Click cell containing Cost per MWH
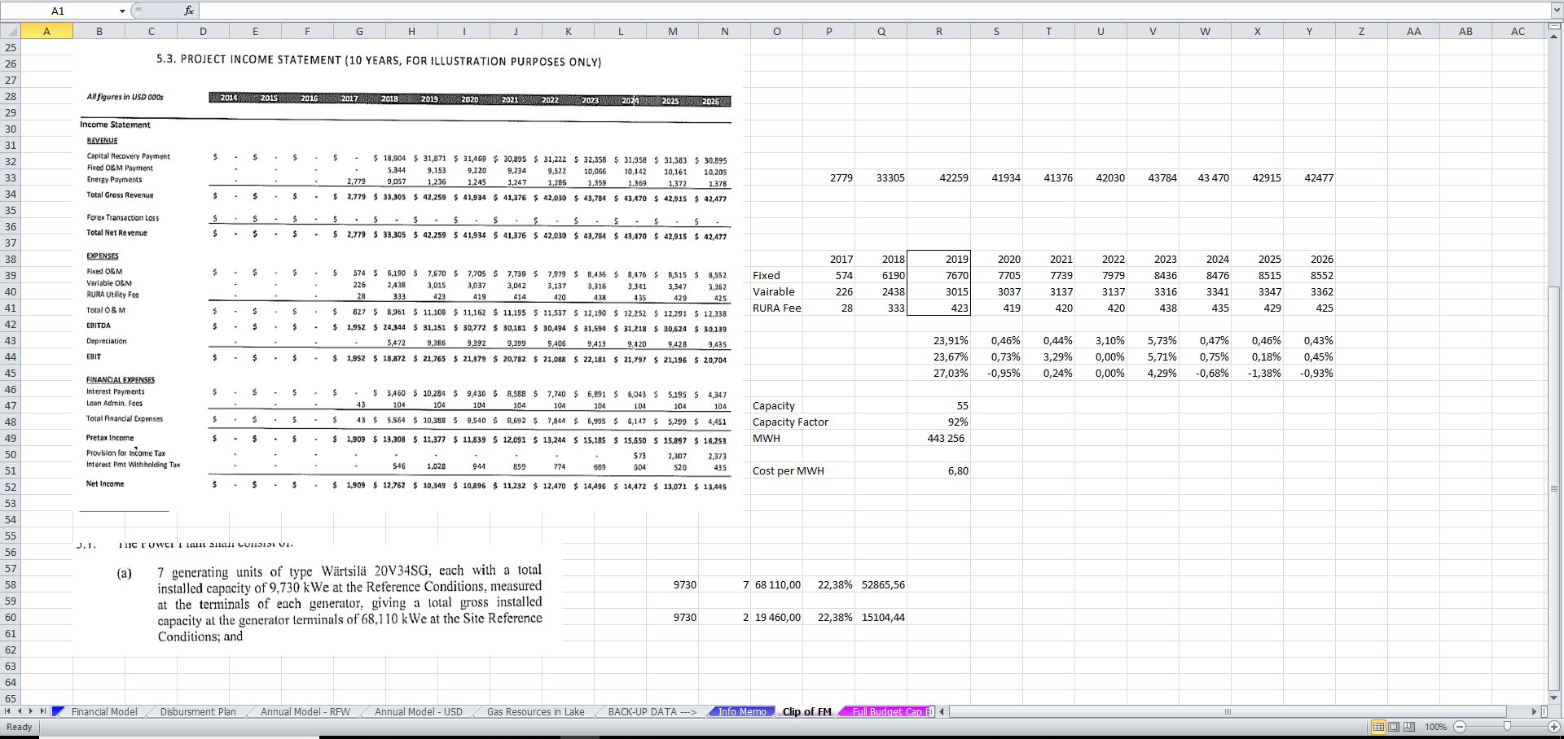Screen dimensions: 1564x739 point(789,470)
